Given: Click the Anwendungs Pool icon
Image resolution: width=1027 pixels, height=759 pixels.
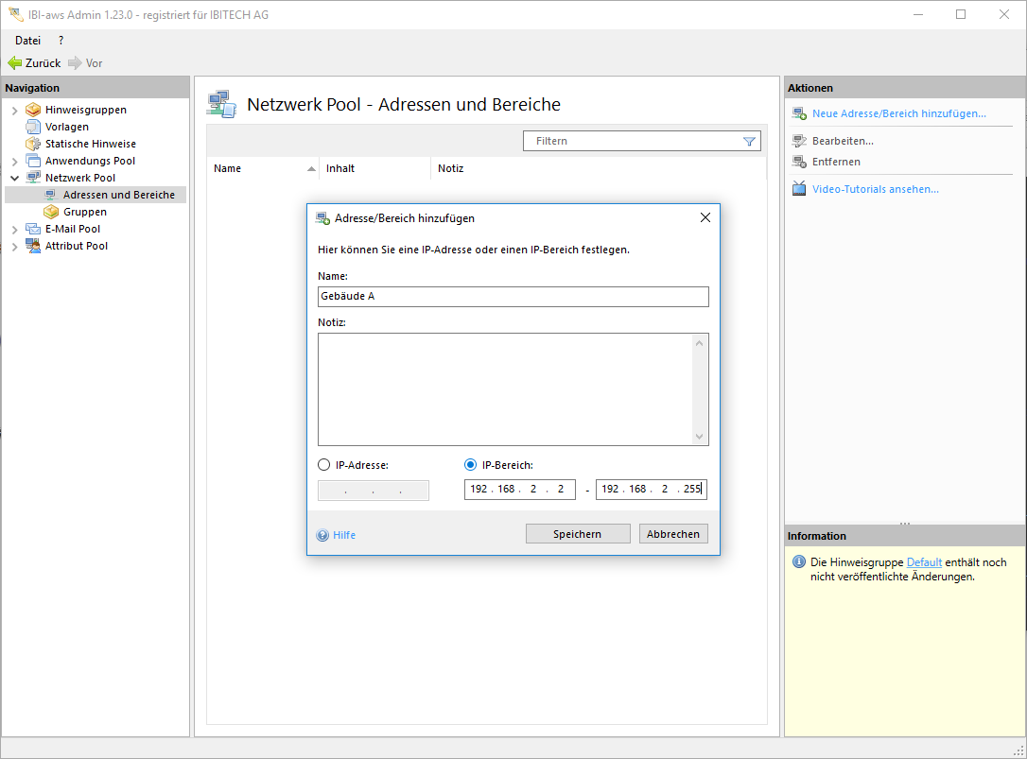Looking at the screenshot, I should (33, 161).
